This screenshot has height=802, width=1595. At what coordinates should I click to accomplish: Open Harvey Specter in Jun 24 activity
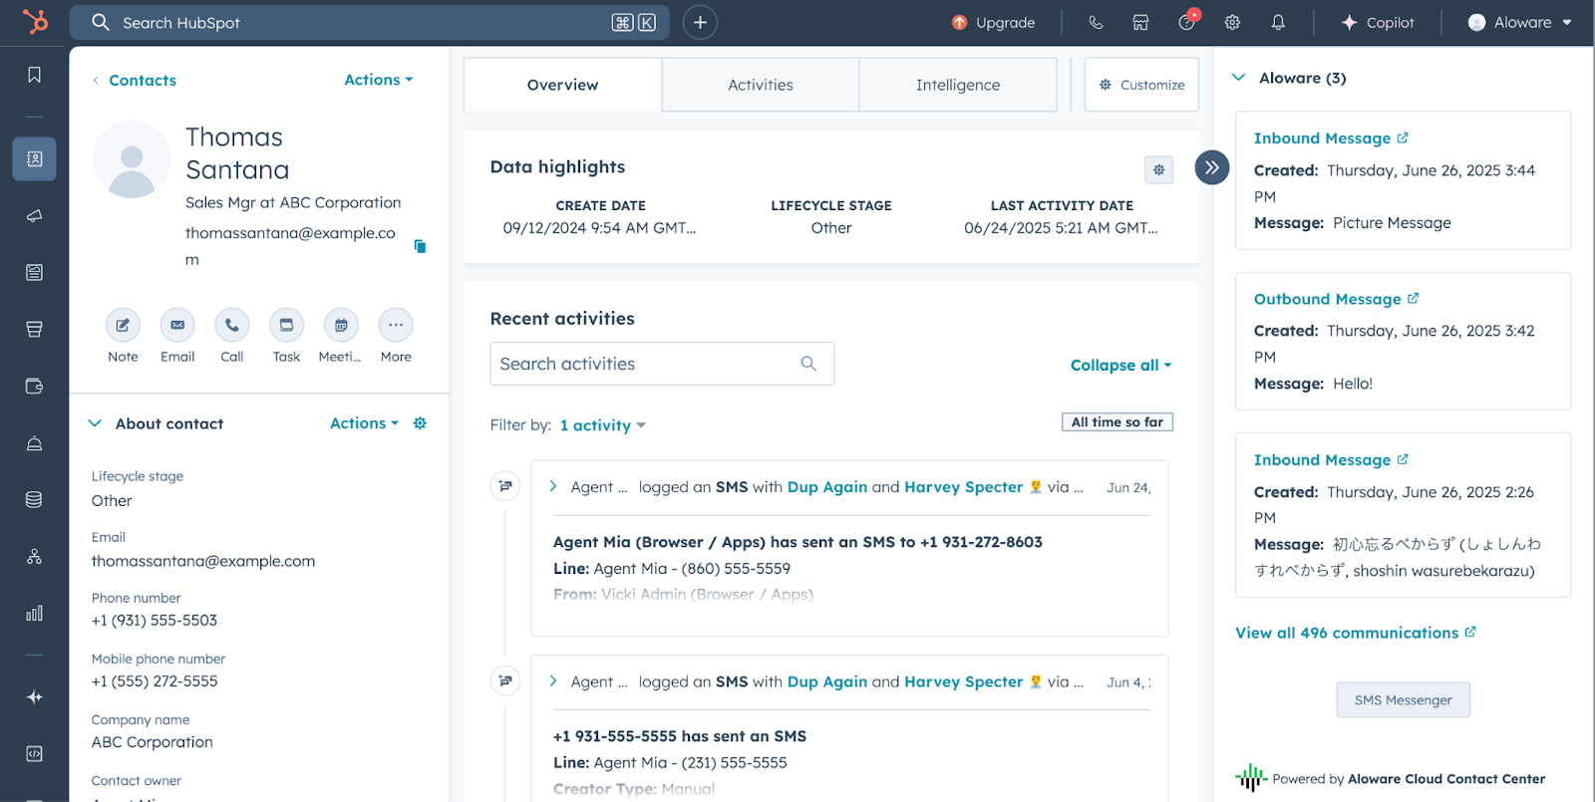[963, 487]
